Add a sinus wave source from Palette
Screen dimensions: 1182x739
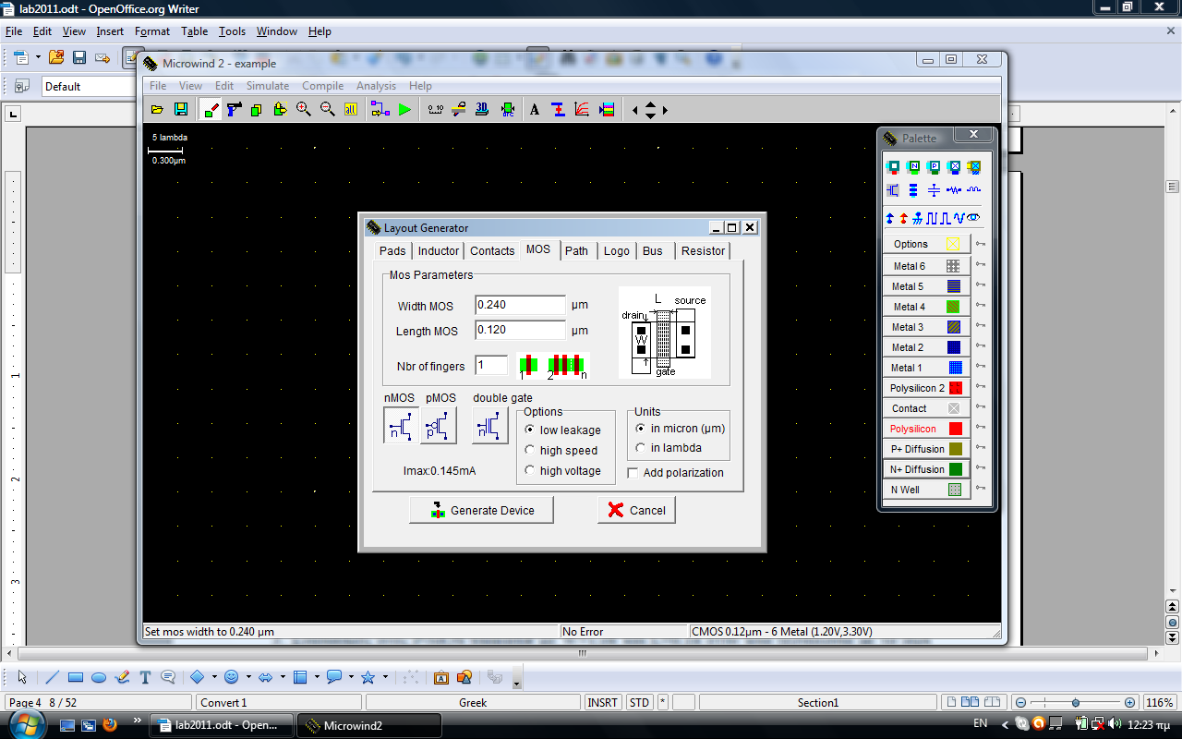click(x=959, y=218)
